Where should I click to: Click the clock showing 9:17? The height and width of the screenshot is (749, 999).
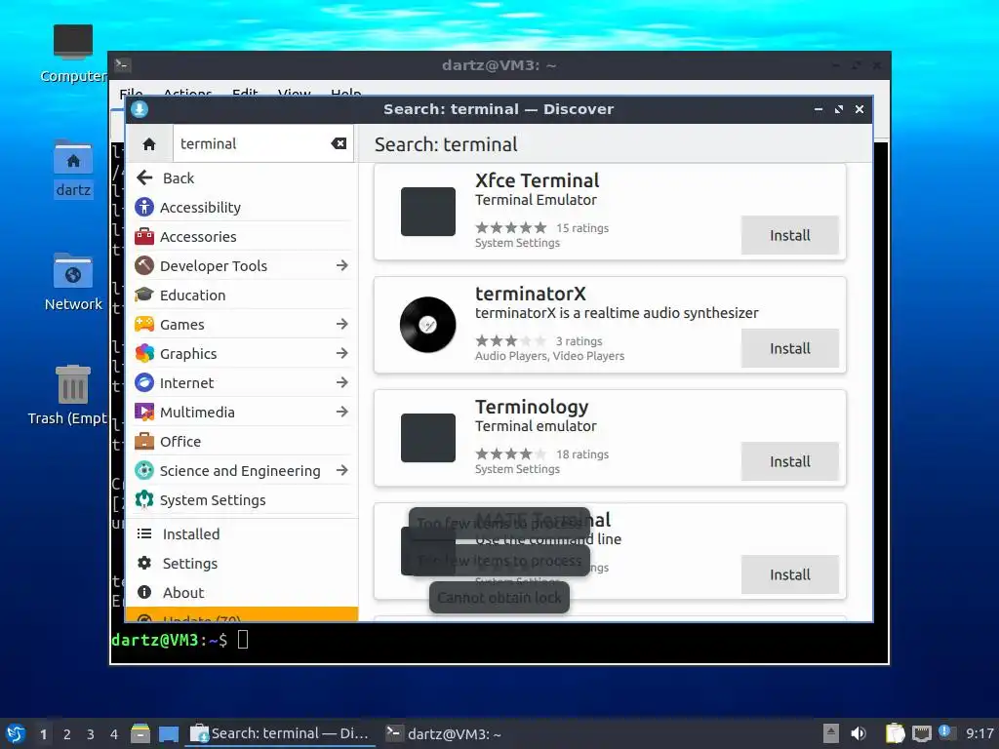[x=979, y=733]
